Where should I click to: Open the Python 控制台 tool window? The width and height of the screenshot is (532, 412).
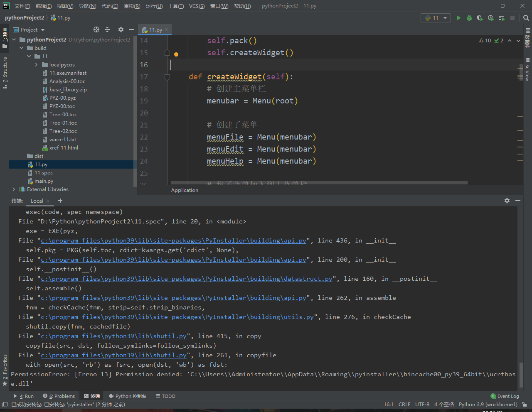point(128,396)
